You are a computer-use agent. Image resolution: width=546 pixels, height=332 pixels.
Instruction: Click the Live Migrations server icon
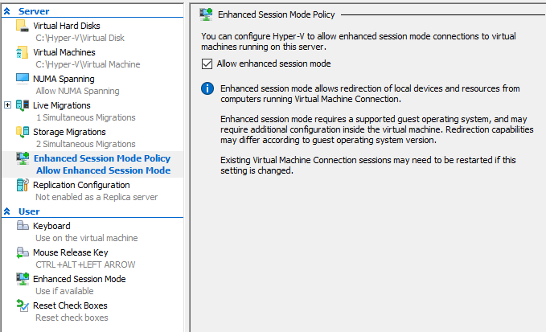point(23,105)
